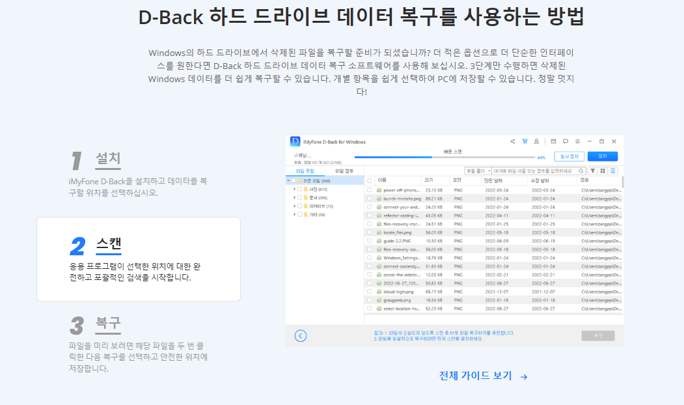The image size is (684, 405).
Task: Open the shopping cart icon
Action: tap(525, 141)
